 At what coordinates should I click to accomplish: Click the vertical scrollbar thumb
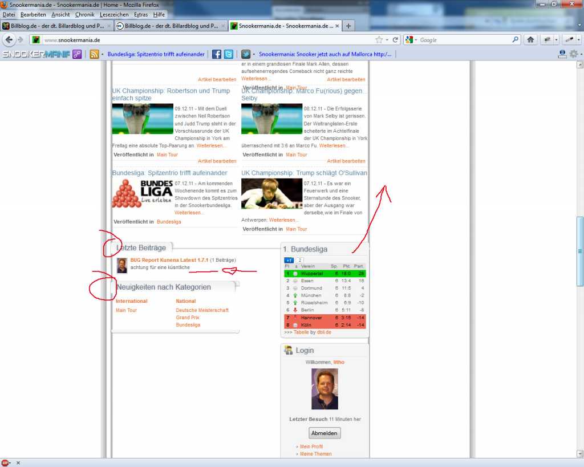(x=580, y=251)
